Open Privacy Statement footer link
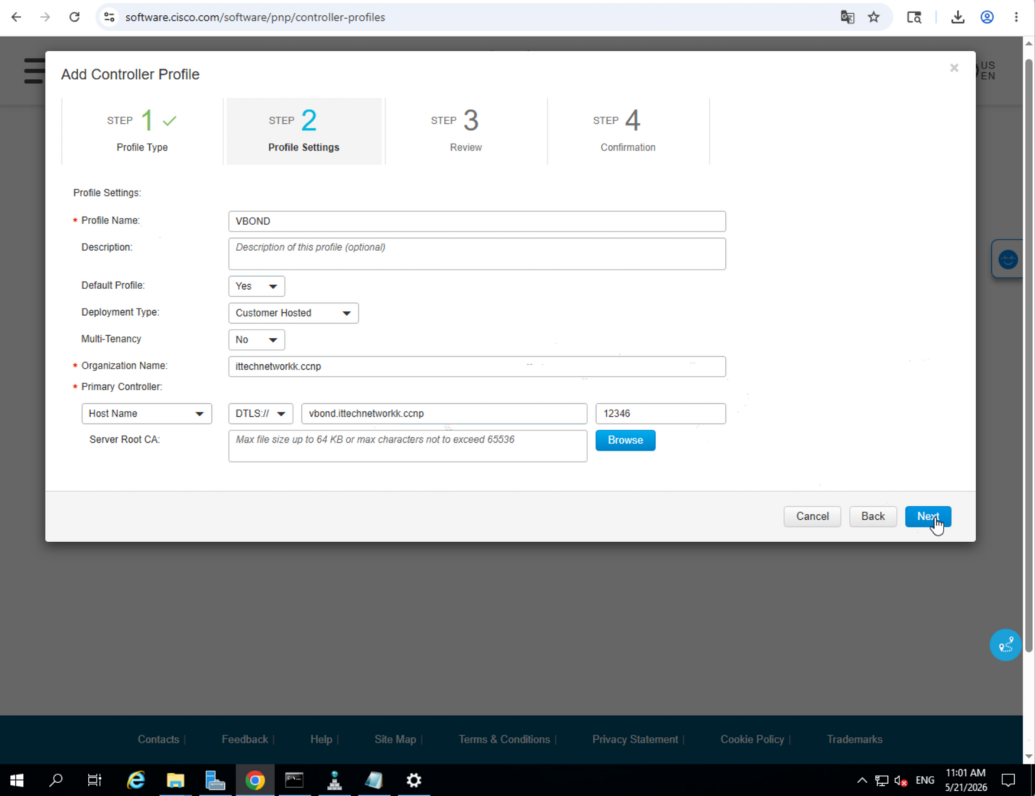The width and height of the screenshot is (1035, 796). (635, 739)
